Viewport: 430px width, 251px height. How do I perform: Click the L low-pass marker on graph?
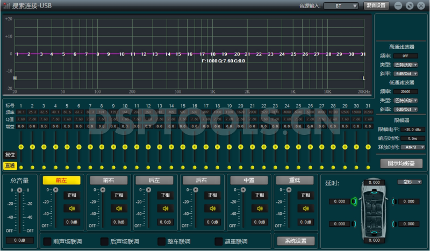pos(364,78)
